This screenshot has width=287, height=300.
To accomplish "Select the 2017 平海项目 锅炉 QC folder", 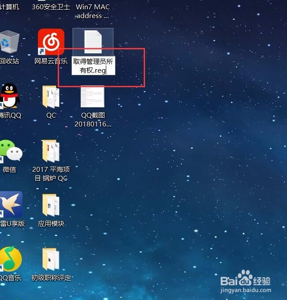I will point(51,151).
